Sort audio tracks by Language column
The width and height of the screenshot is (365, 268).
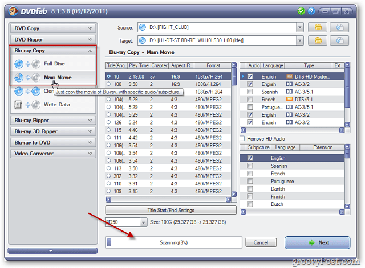point(273,66)
